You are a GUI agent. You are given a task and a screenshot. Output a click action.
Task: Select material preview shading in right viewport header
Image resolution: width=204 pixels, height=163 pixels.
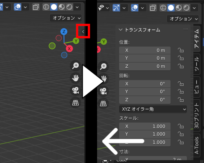coord(179,8)
